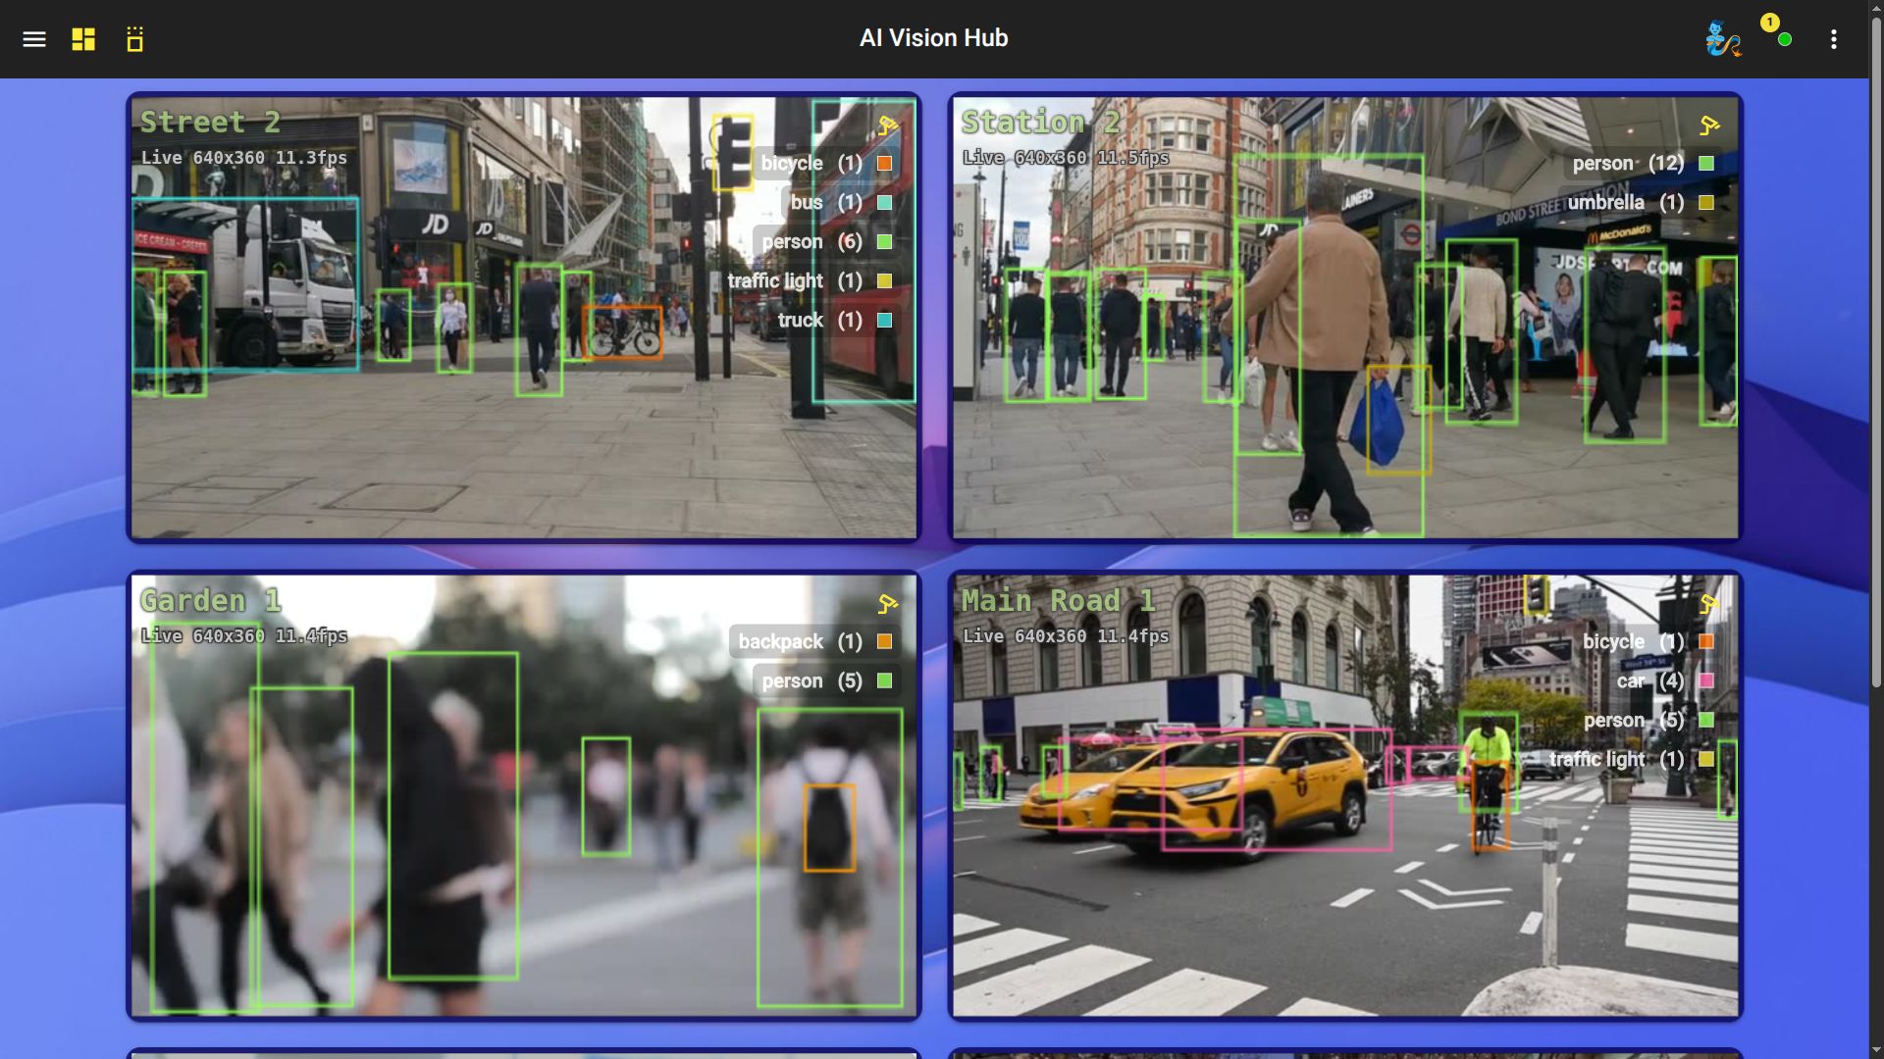Click the car pink swatch in Main Road 1
This screenshot has height=1059, width=1884.
click(1706, 681)
